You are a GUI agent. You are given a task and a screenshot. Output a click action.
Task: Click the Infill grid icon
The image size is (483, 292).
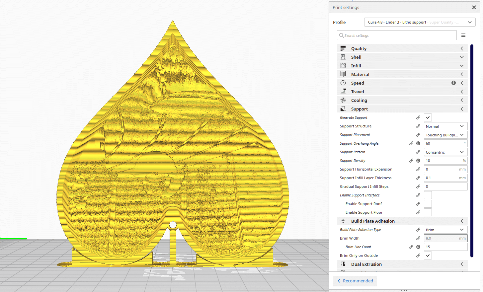coord(343,65)
